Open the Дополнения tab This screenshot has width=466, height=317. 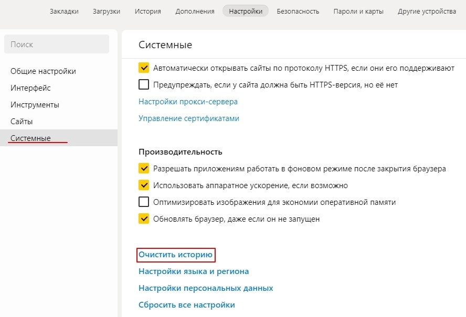click(x=195, y=11)
